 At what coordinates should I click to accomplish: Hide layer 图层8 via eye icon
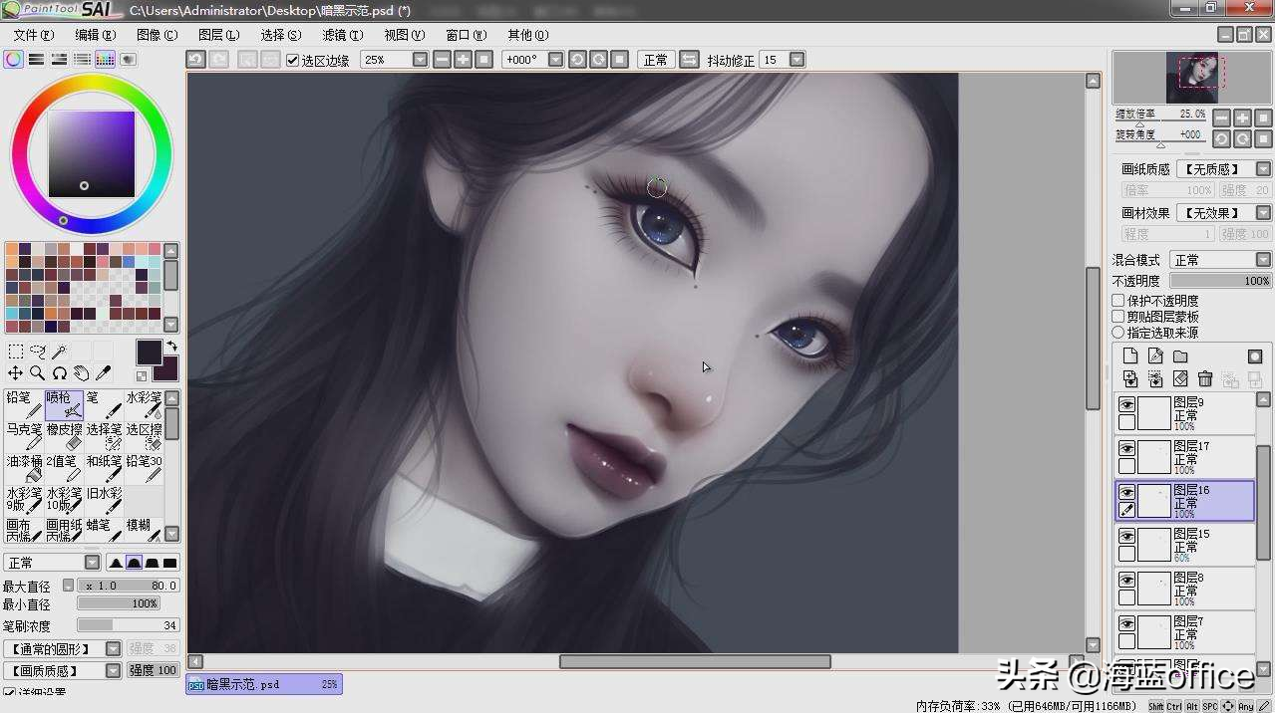click(x=1126, y=580)
